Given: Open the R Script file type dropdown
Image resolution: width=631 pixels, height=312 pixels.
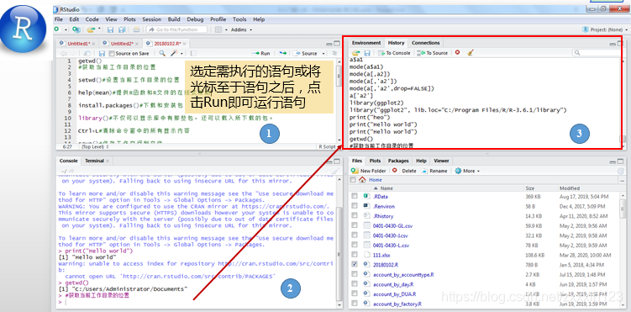Looking at the screenshot, I should [329, 147].
